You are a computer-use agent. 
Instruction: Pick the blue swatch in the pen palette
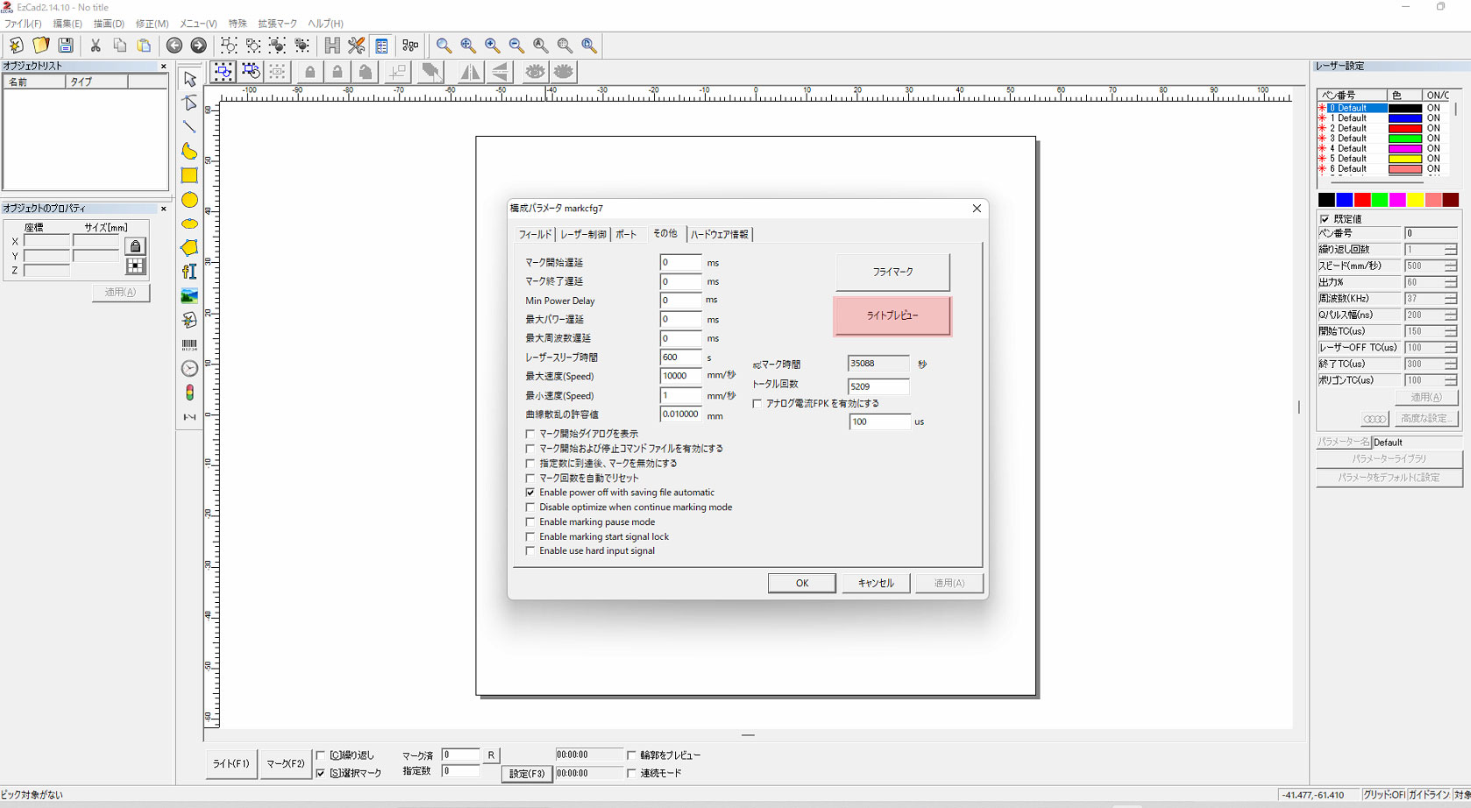pos(1344,201)
